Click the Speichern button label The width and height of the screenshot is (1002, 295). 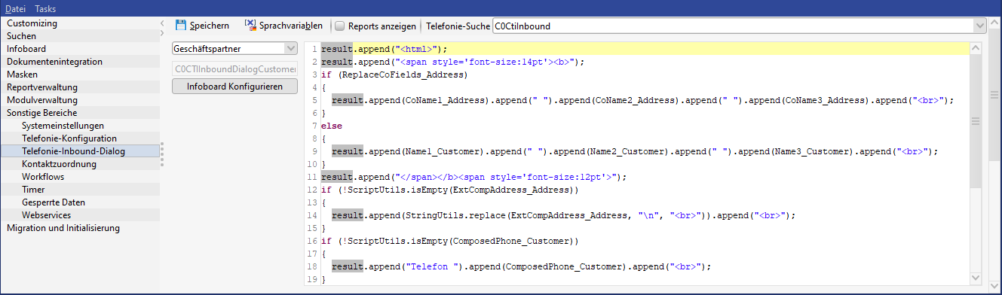pos(210,26)
